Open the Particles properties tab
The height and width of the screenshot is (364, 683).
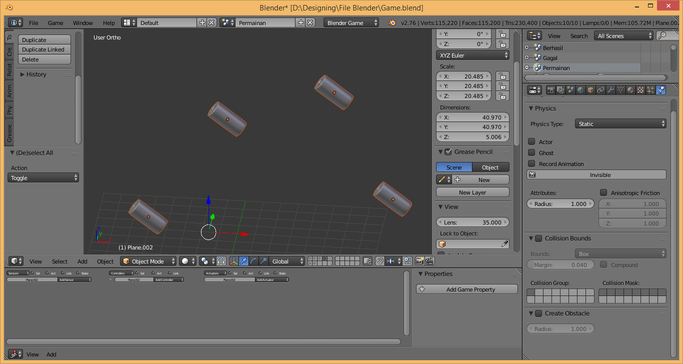(650, 90)
